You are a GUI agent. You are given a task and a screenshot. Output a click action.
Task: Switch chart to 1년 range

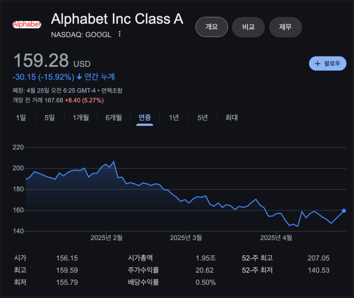click(174, 118)
